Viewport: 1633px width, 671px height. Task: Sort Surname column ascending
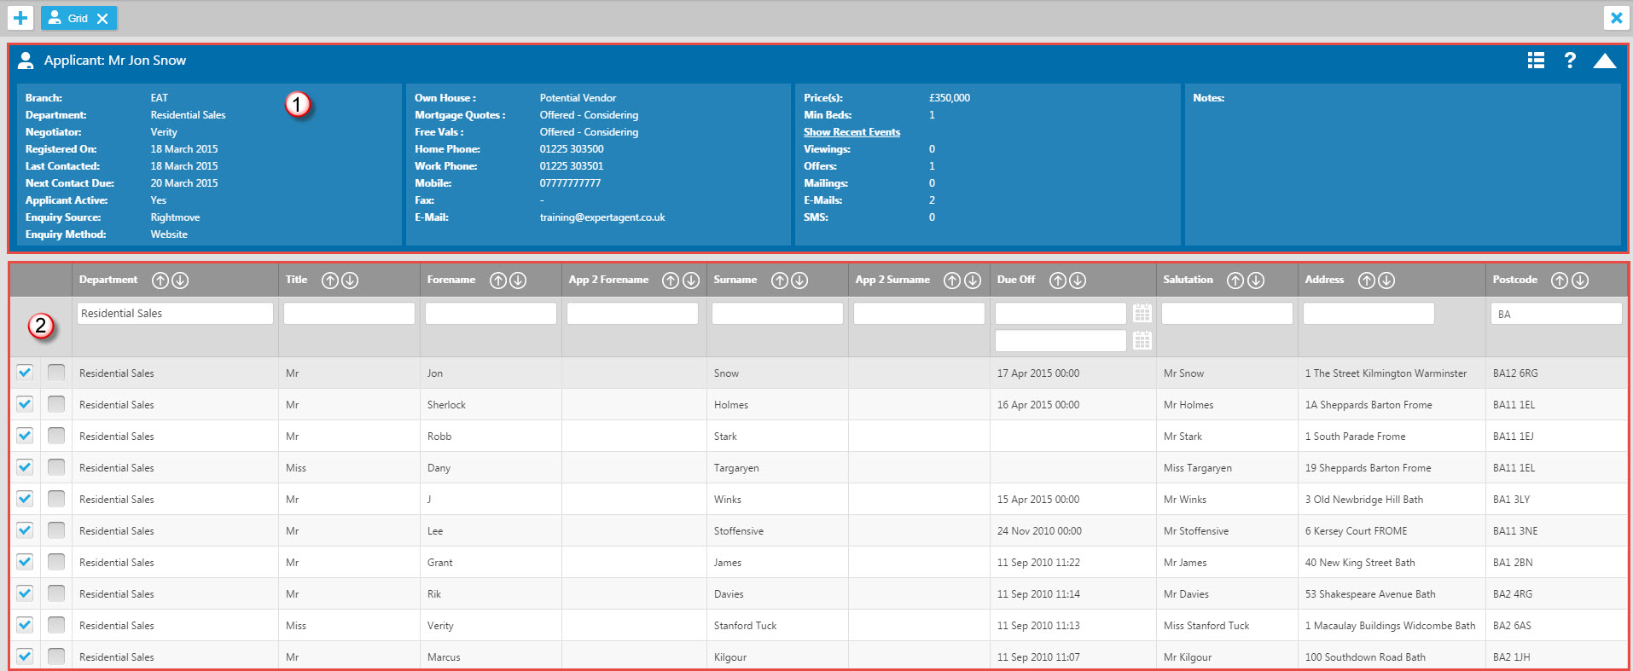[780, 281]
